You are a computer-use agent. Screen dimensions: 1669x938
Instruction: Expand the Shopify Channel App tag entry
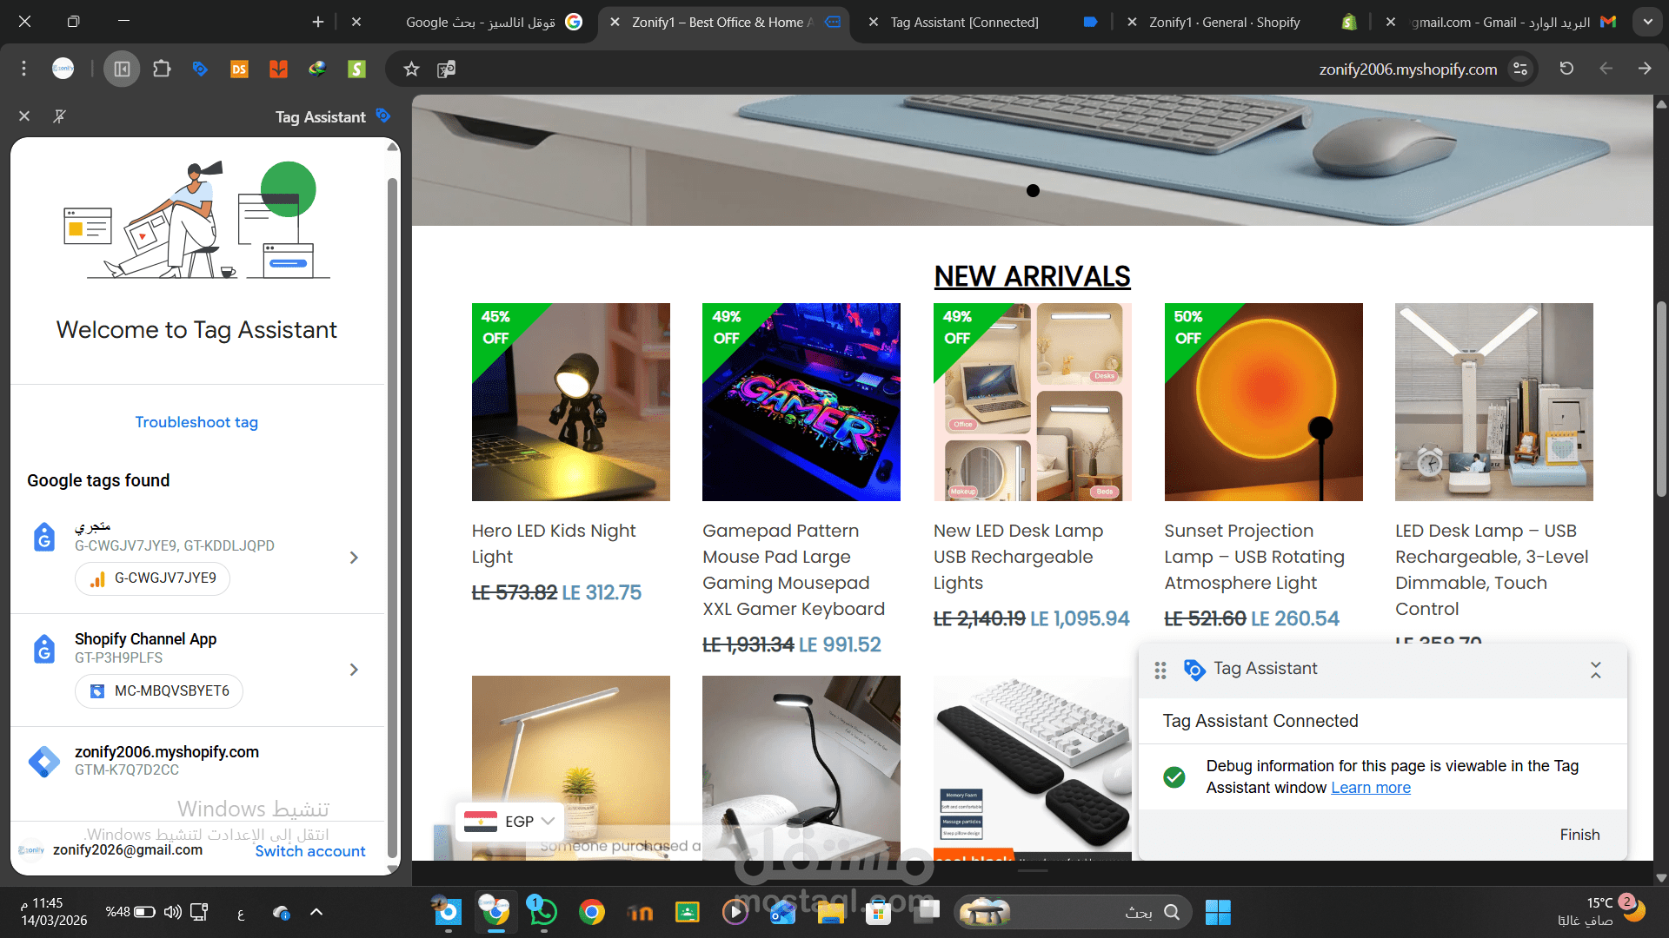point(353,670)
